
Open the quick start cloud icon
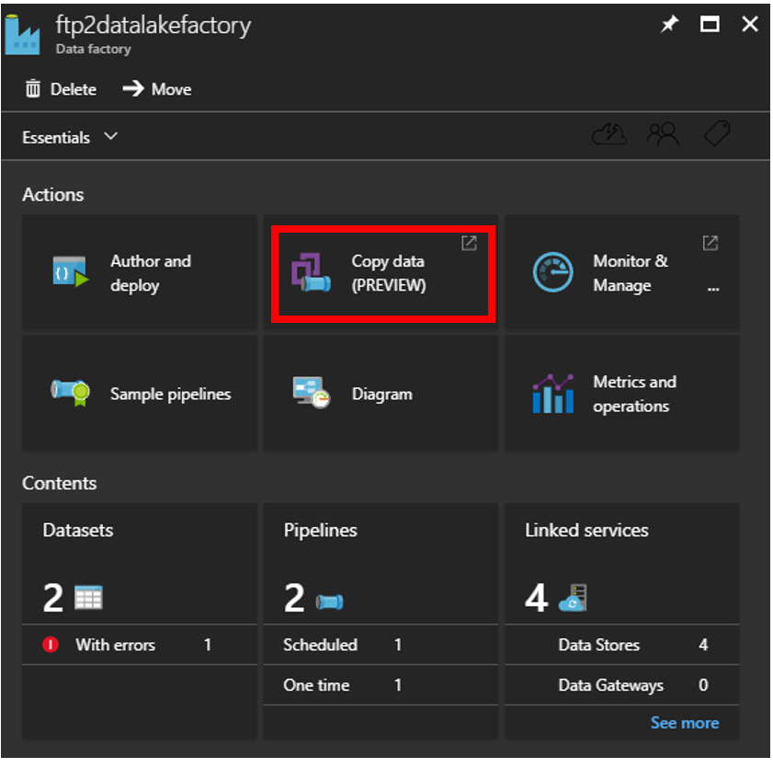click(609, 134)
